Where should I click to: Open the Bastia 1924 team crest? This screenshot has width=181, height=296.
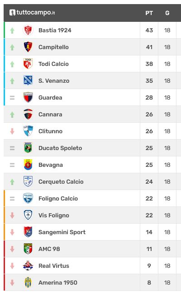[28, 30]
